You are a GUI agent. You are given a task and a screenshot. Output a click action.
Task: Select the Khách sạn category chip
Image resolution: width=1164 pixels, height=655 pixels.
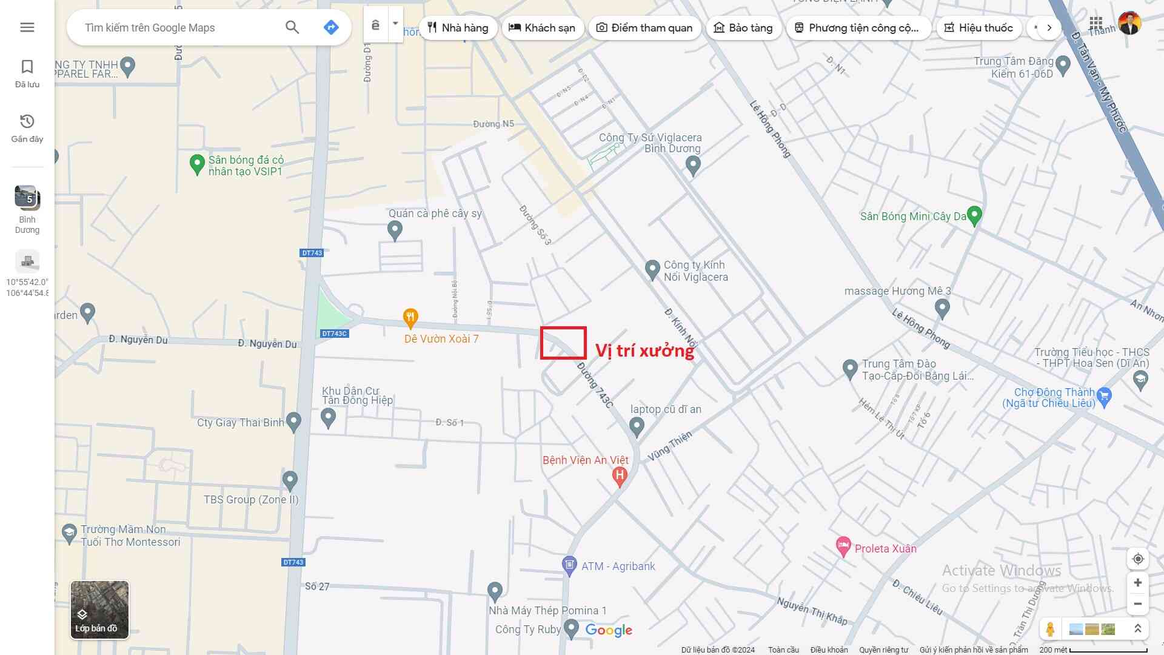[x=542, y=28]
